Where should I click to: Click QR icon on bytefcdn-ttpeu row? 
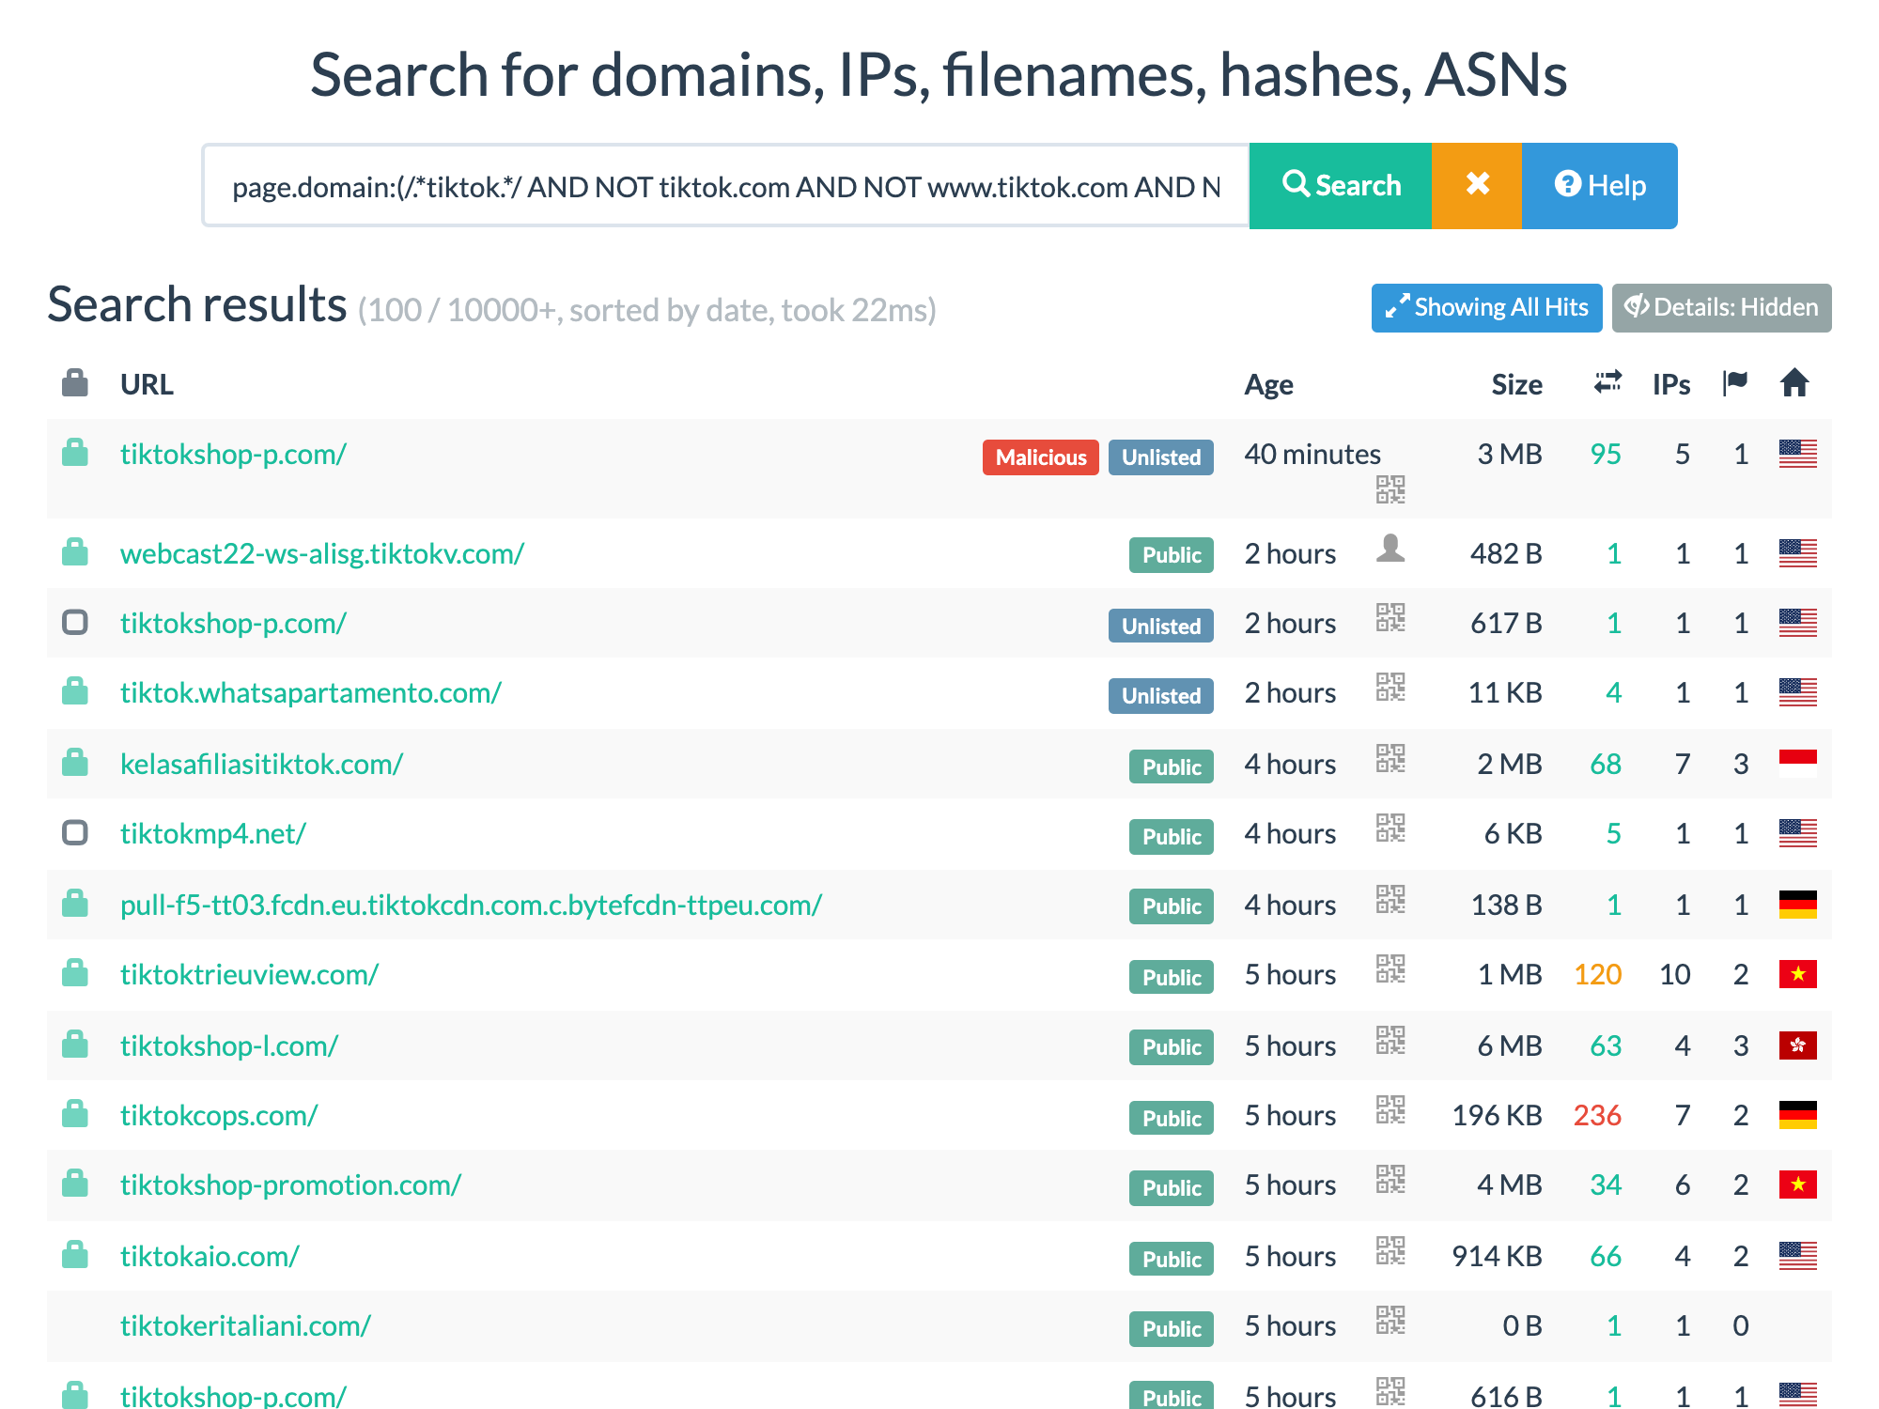click(1390, 899)
